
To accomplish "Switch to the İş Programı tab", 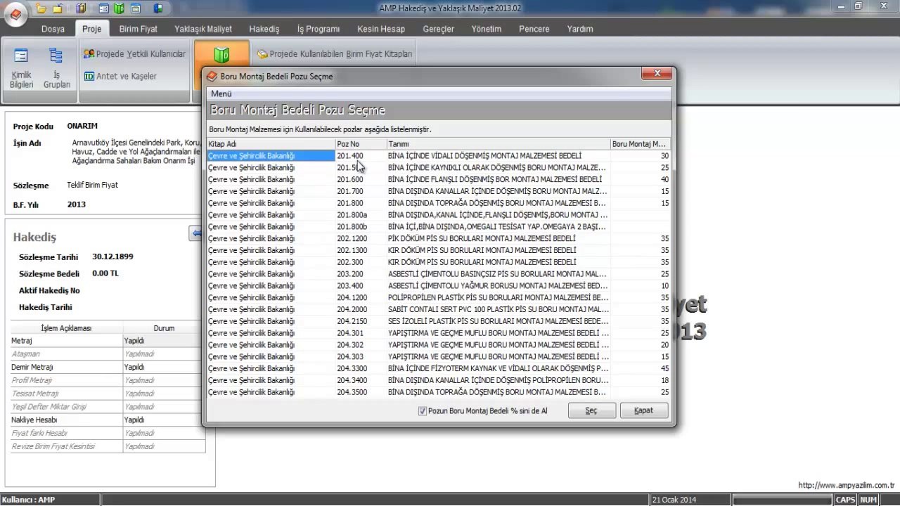I will (319, 29).
